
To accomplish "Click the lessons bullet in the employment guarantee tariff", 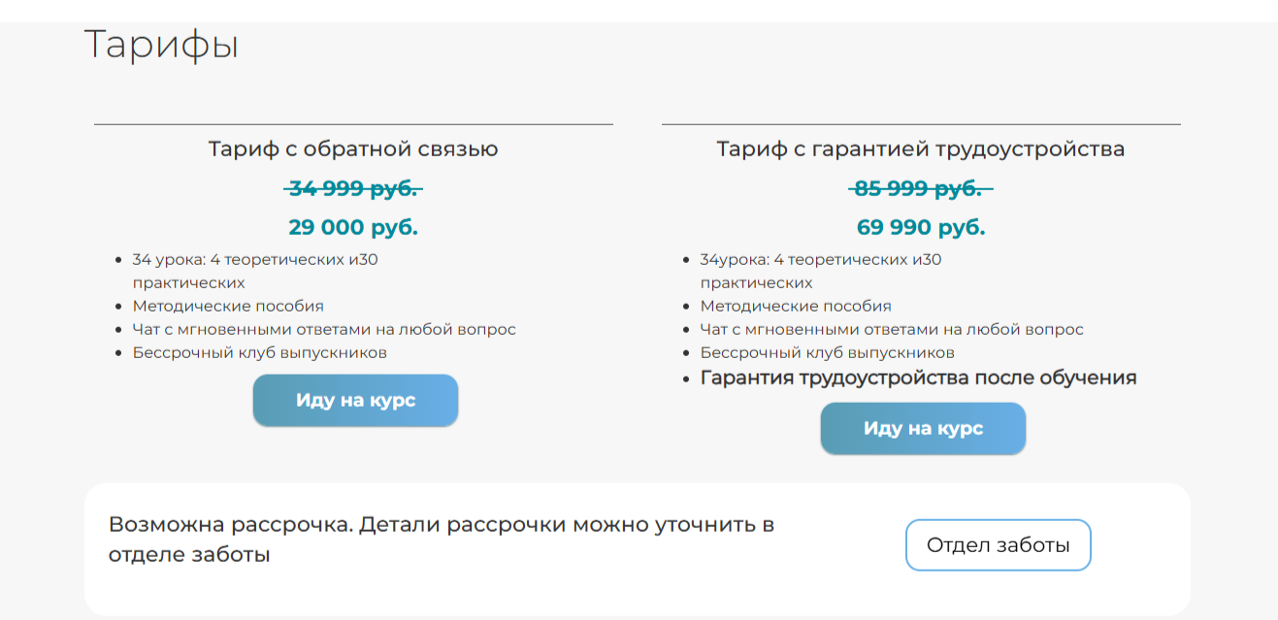I will 820,260.
